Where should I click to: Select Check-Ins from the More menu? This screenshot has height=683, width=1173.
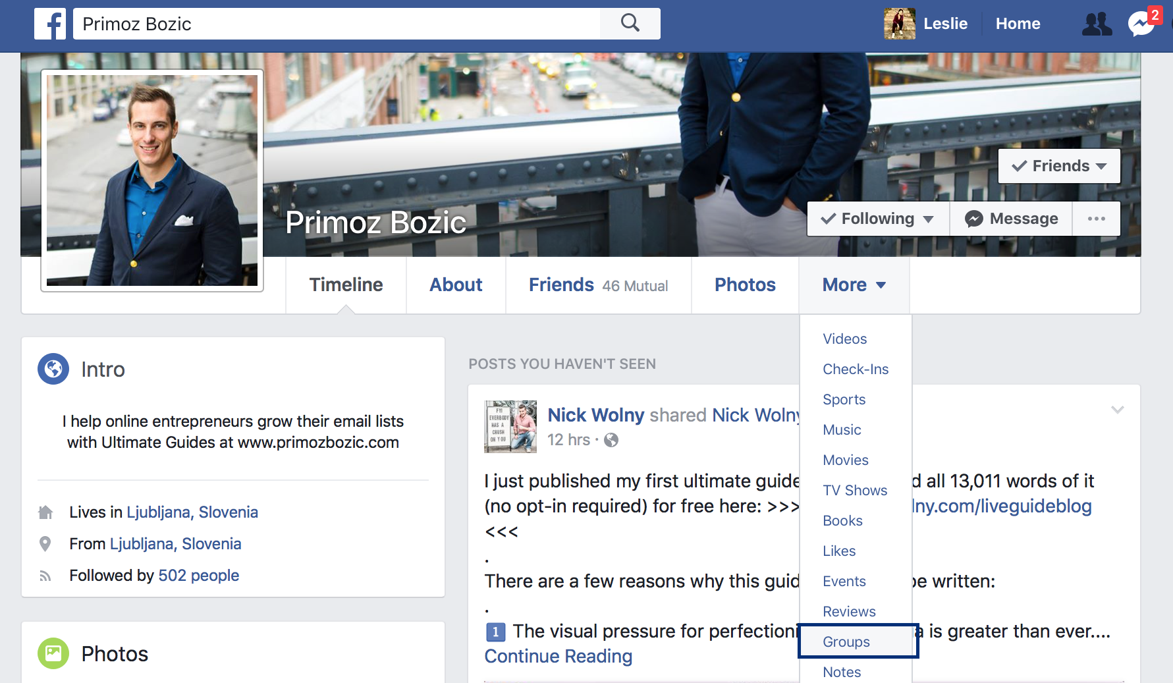pos(856,369)
